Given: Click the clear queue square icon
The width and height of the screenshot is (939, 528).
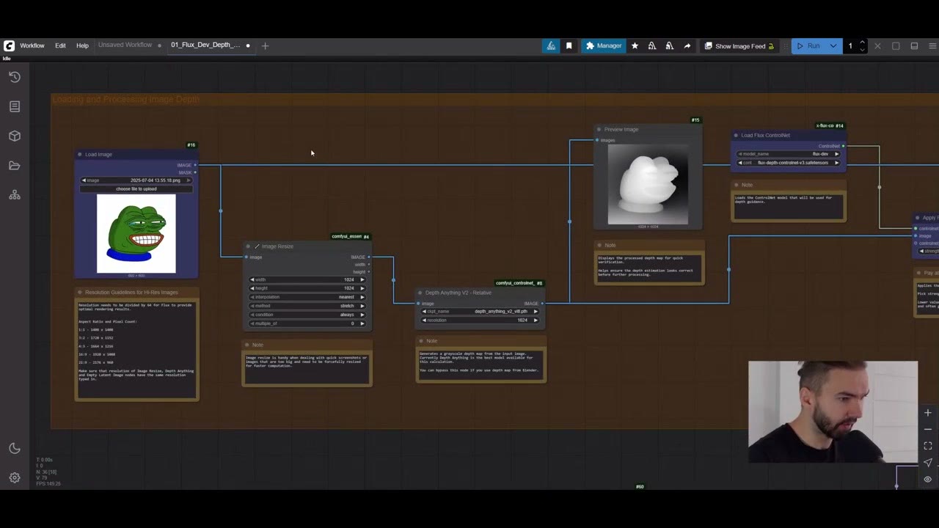Looking at the screenshot, I should tap(896, 45).
